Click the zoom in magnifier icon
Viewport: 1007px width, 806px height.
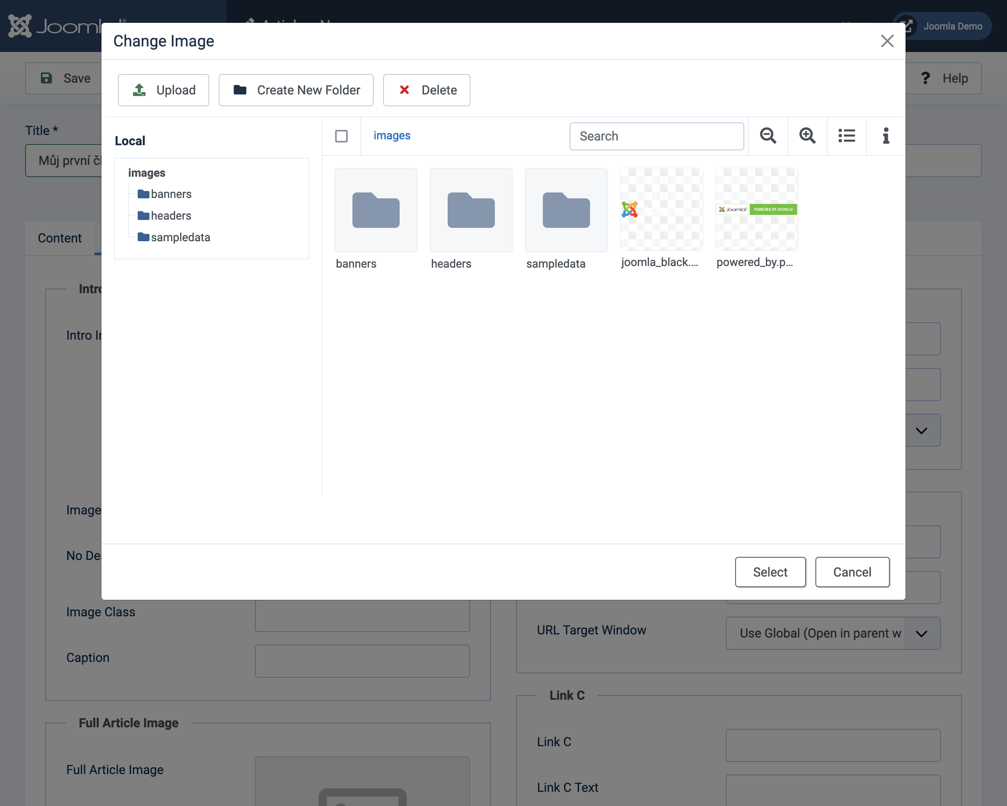click(x=807, y=136)
